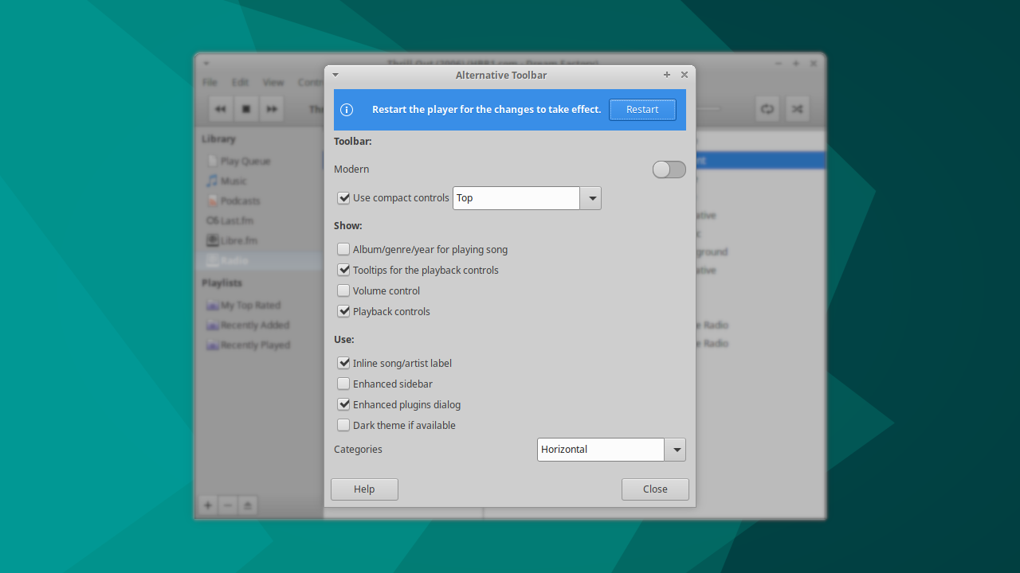Toggle the Modern toolbar switch

669,169
